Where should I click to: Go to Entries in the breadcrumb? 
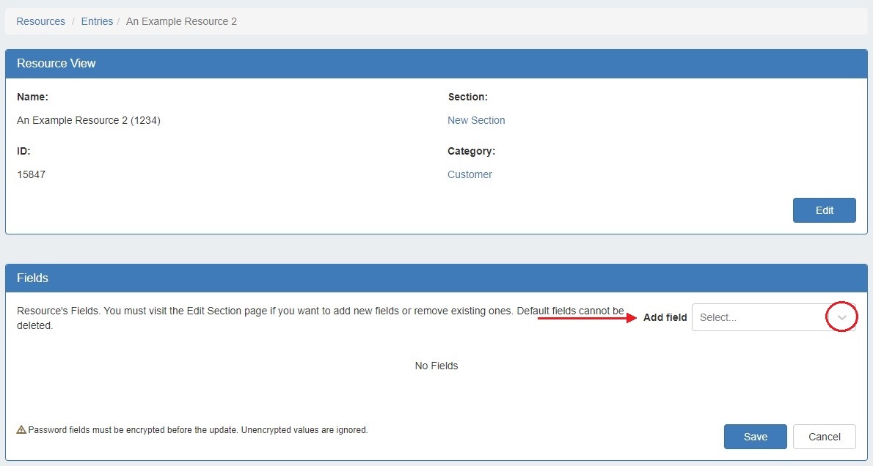click(x=97, y=21)
